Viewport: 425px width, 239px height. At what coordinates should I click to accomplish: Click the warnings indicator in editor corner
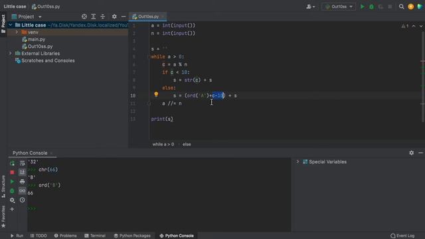tap(405, 26)
